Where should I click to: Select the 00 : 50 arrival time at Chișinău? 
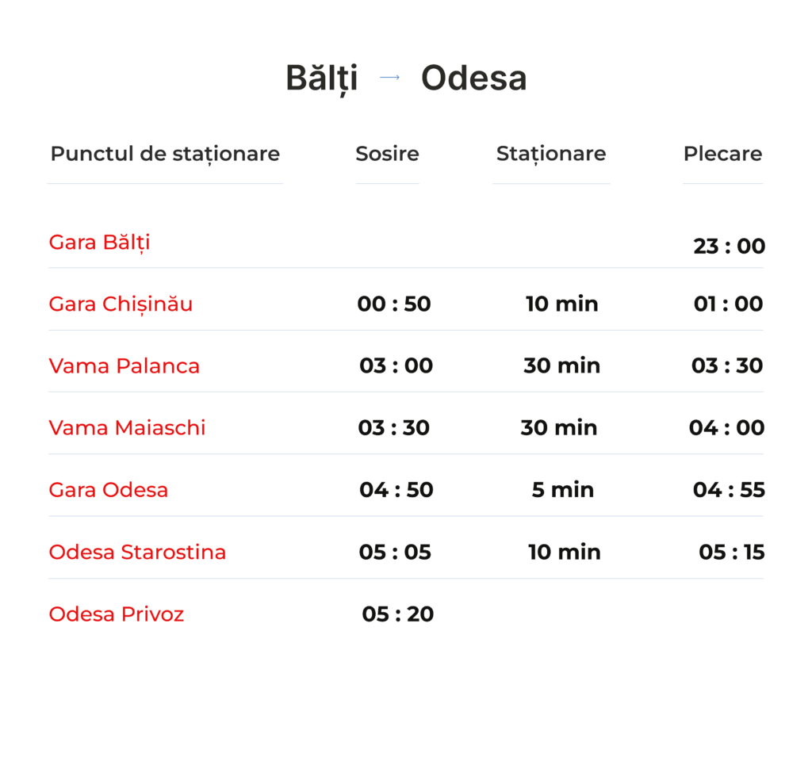[x=394, y=304]
